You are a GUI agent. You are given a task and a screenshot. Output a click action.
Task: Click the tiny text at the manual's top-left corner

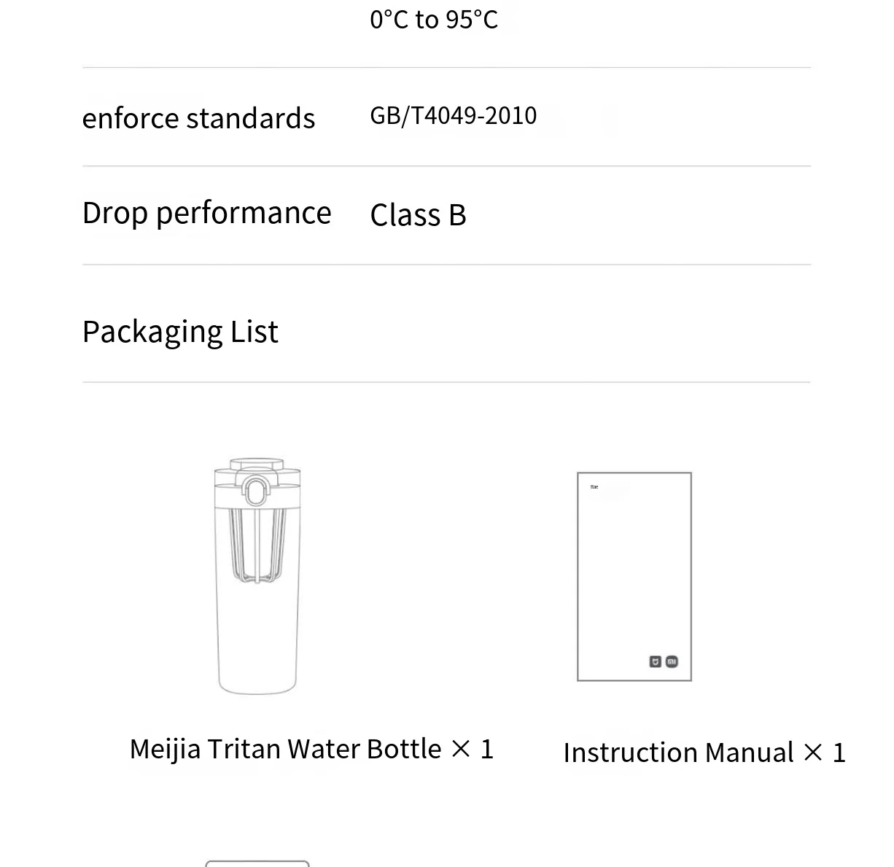click(594, 486)
